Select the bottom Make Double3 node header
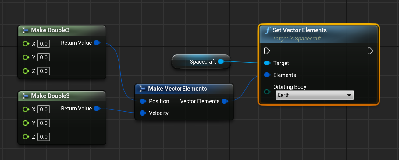Image resolution: width=399 pixels, height=160 pixels. (x=50, y=96)
